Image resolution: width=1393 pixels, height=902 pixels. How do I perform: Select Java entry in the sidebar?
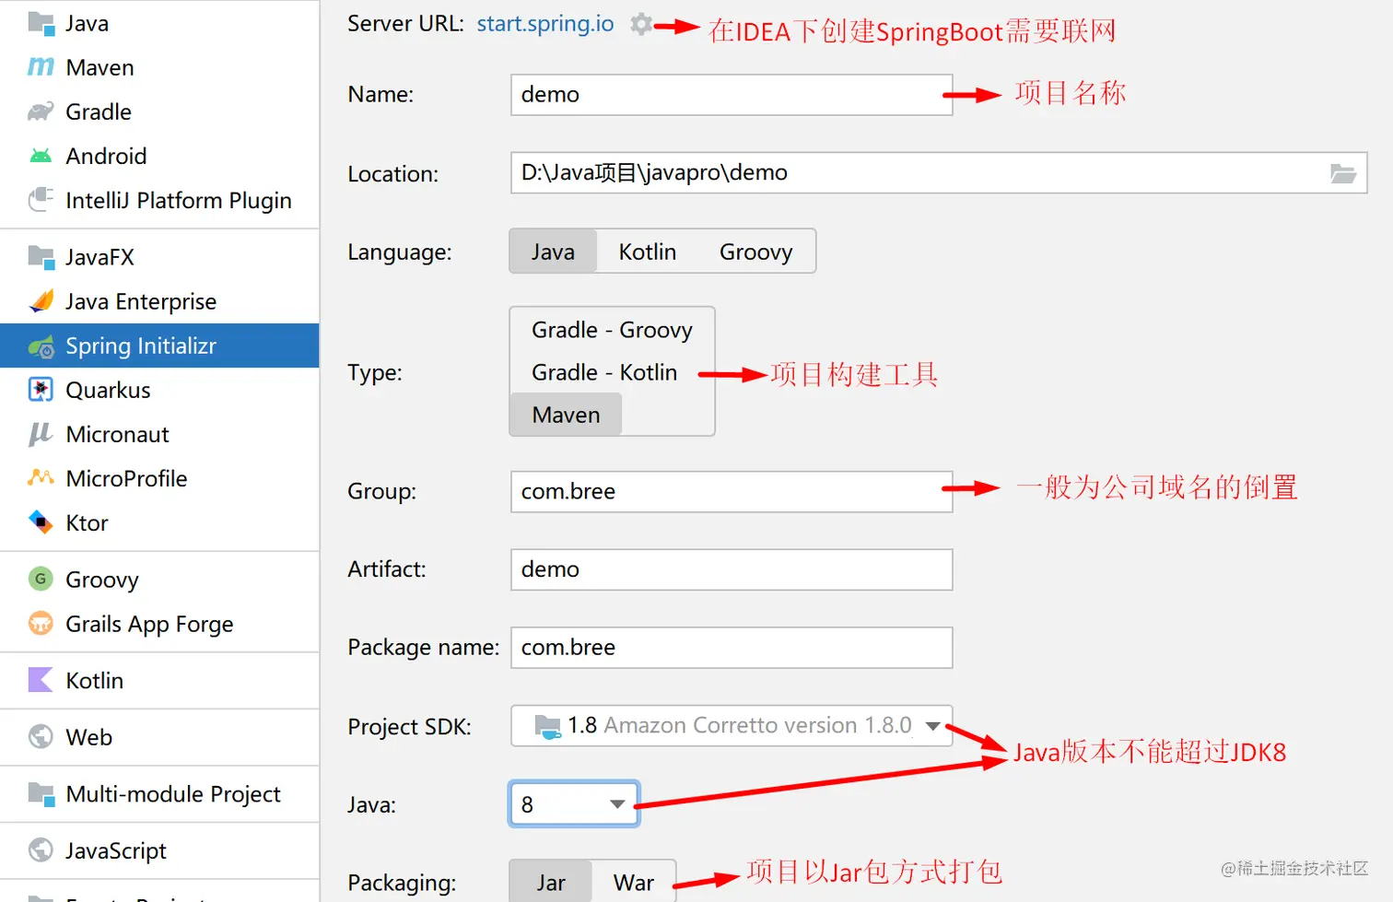pos(159,23)
